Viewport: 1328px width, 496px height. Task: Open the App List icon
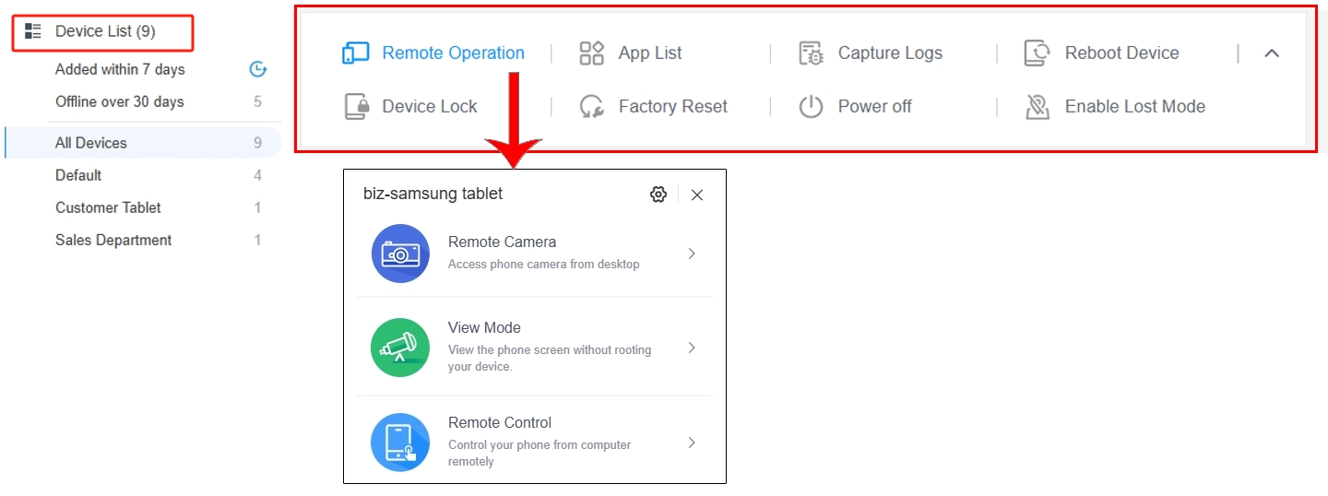(x=591, y=53)
